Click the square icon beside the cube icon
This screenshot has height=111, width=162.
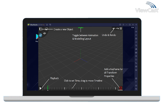(47, 29)
